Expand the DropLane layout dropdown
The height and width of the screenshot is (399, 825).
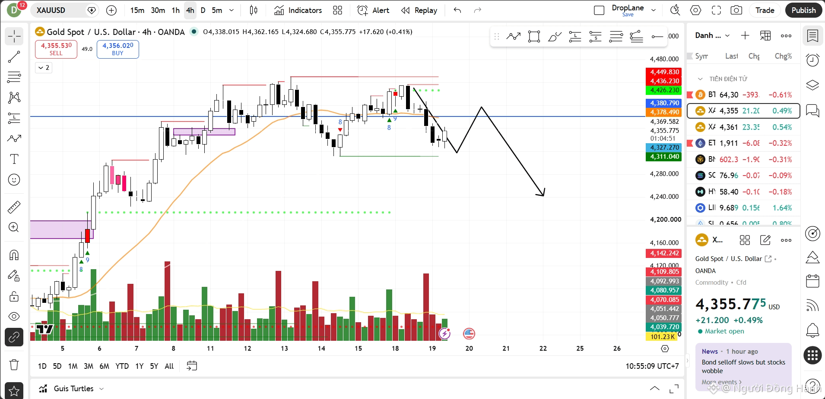point(654,10)
